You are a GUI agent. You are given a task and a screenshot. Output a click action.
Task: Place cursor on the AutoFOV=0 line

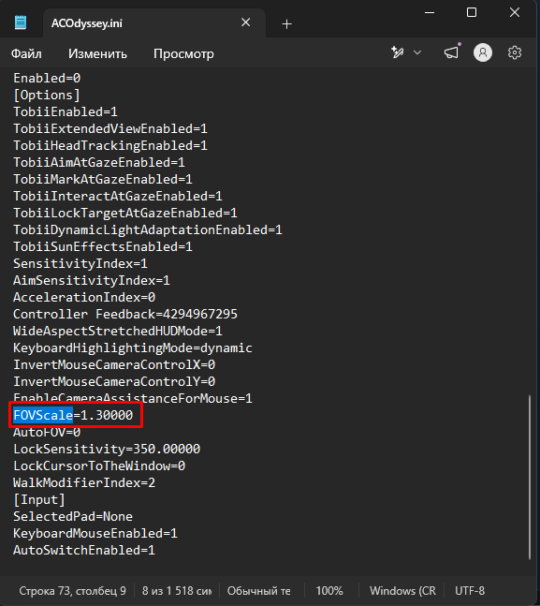47,432
